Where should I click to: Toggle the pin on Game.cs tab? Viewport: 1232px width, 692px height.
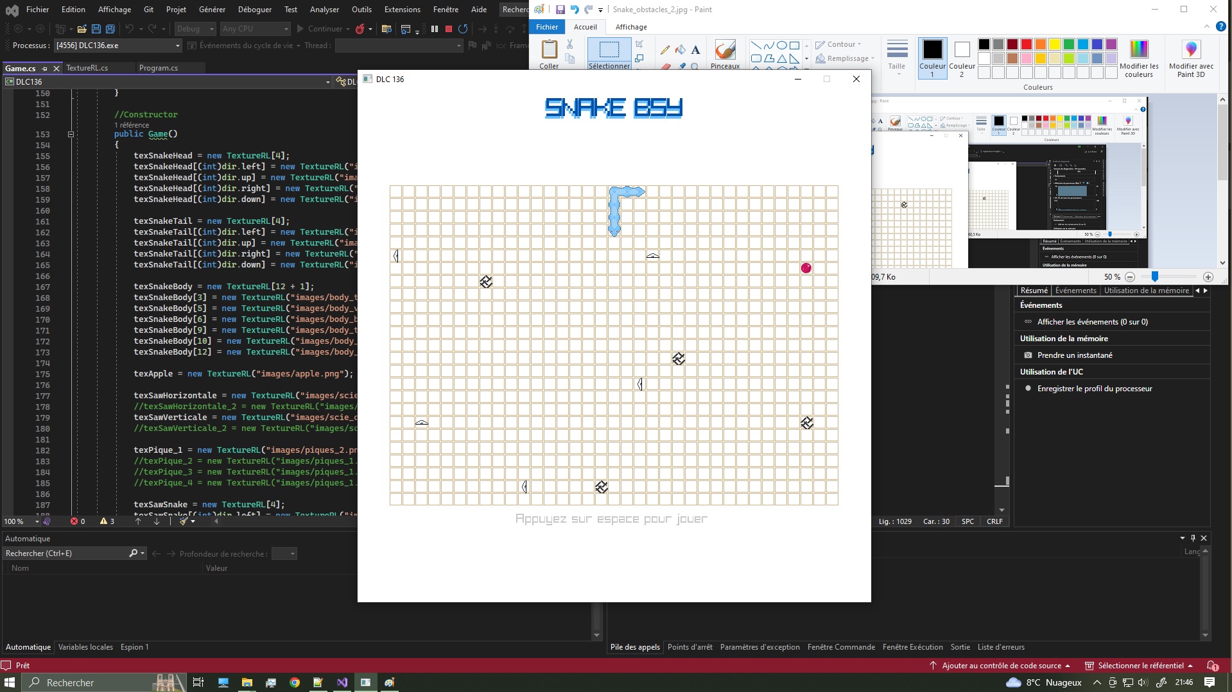[45, 68]
